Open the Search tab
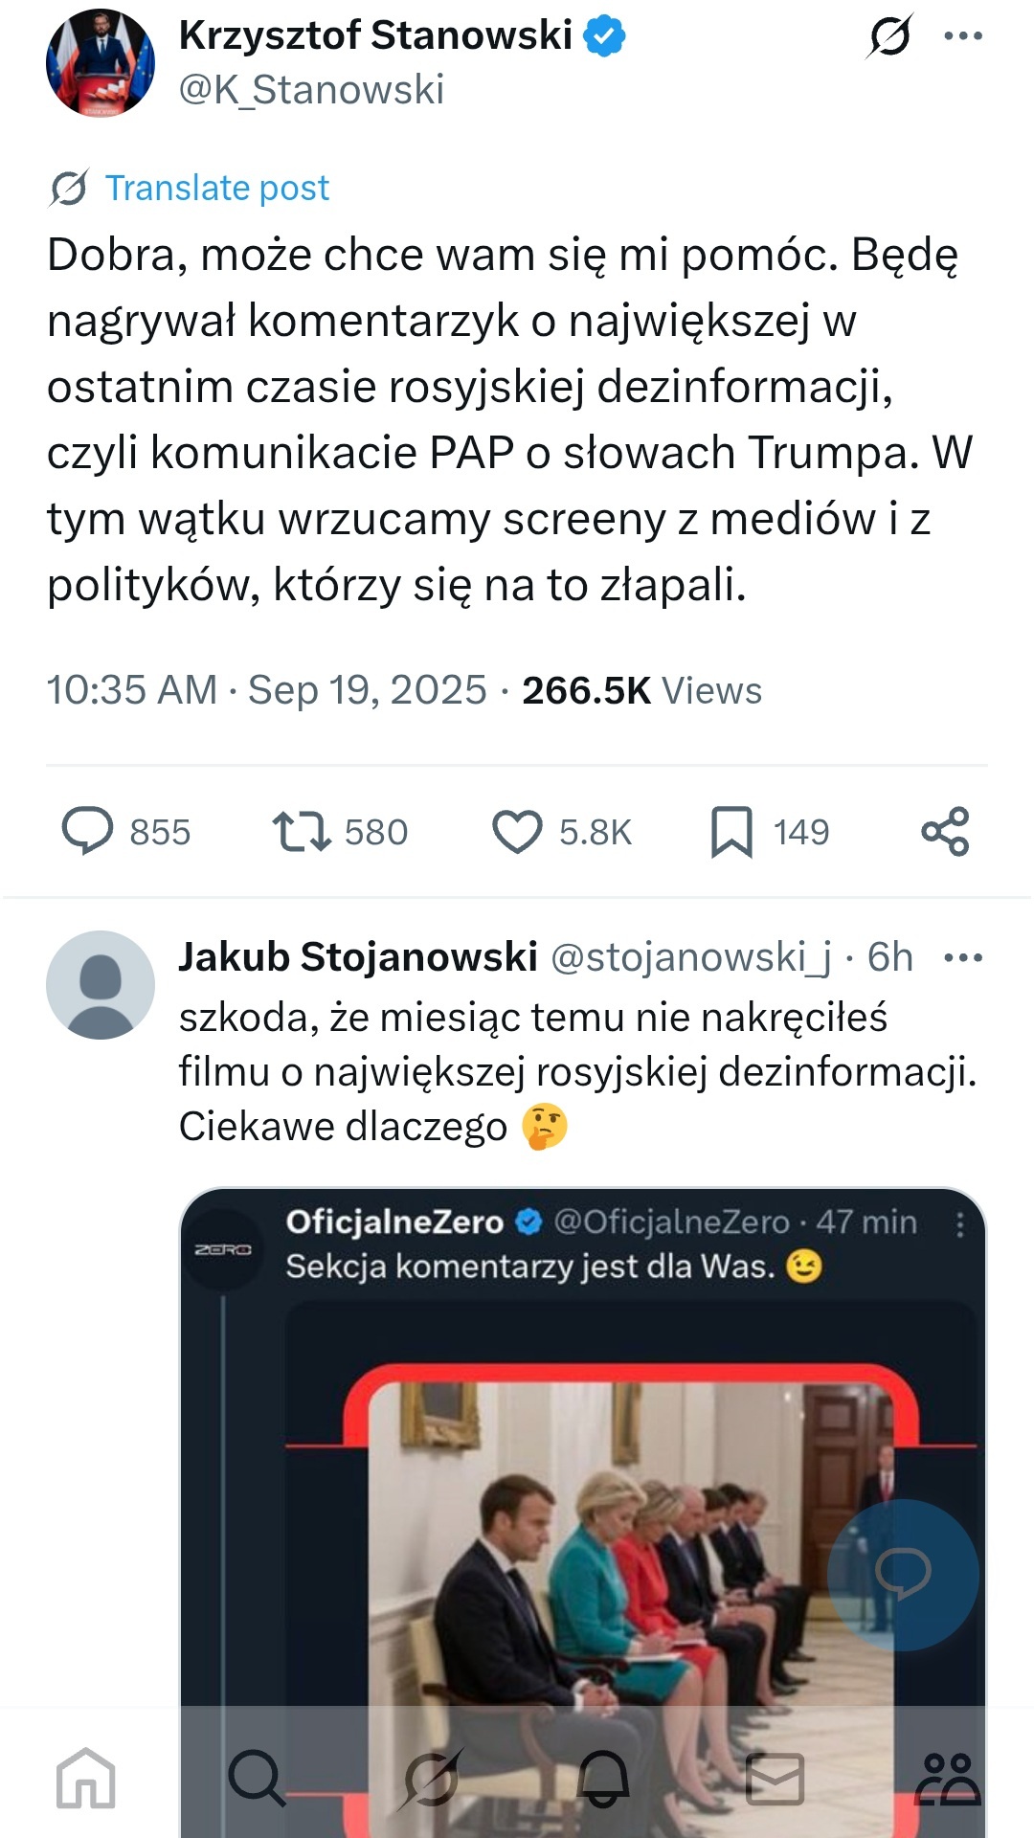1034x1838 pixels. (x=257, y=1779)
